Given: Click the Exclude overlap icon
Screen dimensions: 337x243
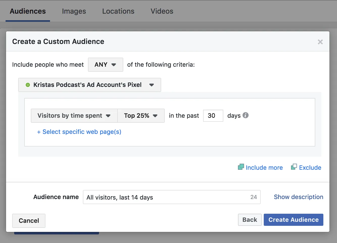Looking at the screenshot, I should pyautogui.click(x=294, y=167).
